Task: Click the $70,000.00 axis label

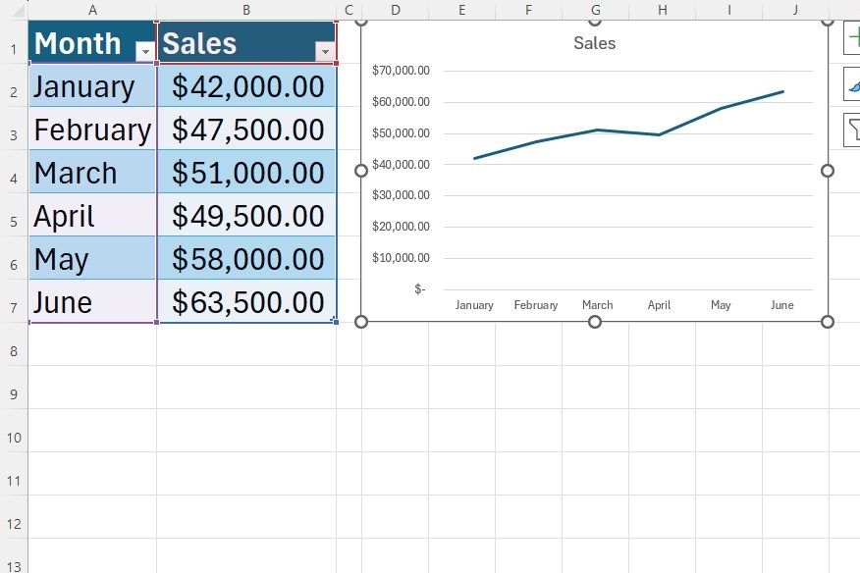Action: pos(401,71)
